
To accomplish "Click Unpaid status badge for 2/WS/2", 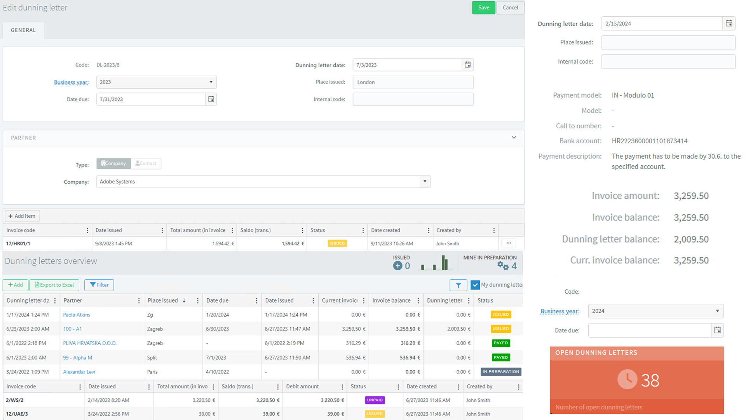I will tap(375, 400).
